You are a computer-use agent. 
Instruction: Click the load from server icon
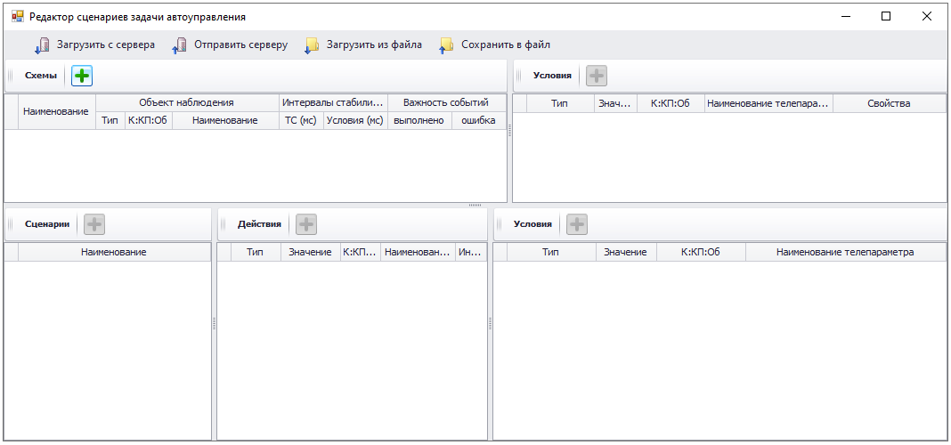point(42,45)
